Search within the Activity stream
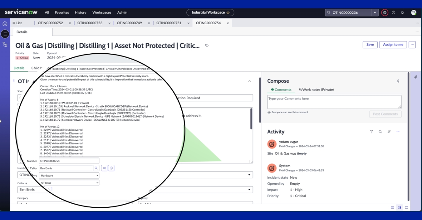 [x=380, y=132]
